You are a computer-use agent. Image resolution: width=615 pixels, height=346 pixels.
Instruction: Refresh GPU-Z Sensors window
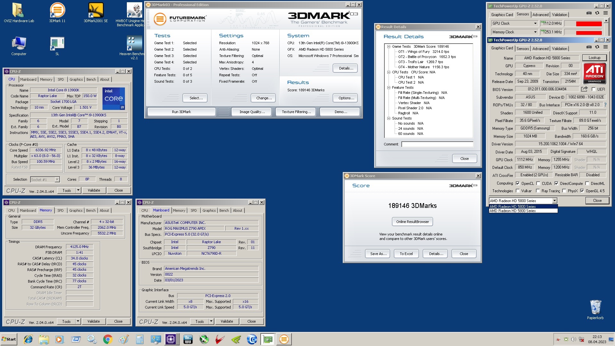(597, 13)
